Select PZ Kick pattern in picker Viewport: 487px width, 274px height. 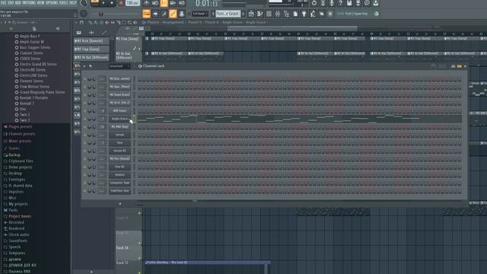[91, 40]
